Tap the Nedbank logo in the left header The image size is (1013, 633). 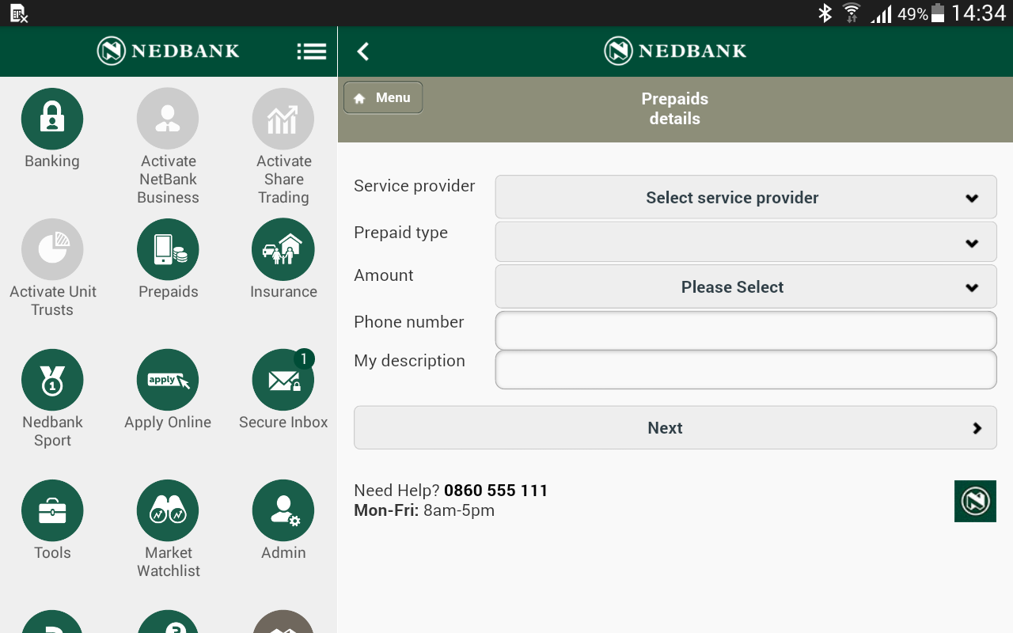pyautogui.click(x=168, y=51)
